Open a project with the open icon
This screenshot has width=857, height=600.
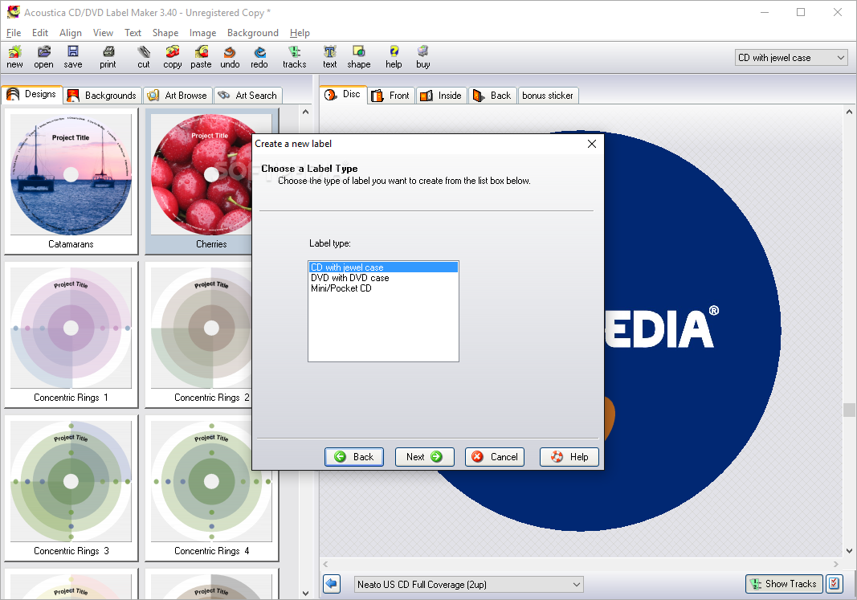pyautogui.click(x=43, y=57)
